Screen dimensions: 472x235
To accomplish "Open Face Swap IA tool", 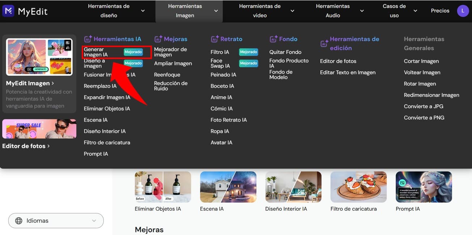I will click(220, 63).
